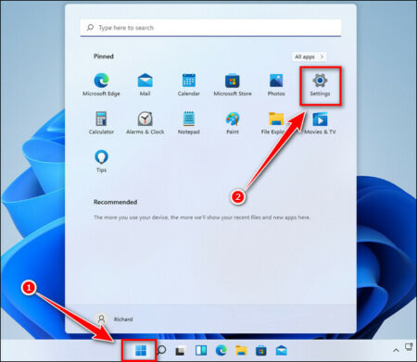The image size is (417, 362).
Task: Launch the Calculator app
Action: coord(101,122)
